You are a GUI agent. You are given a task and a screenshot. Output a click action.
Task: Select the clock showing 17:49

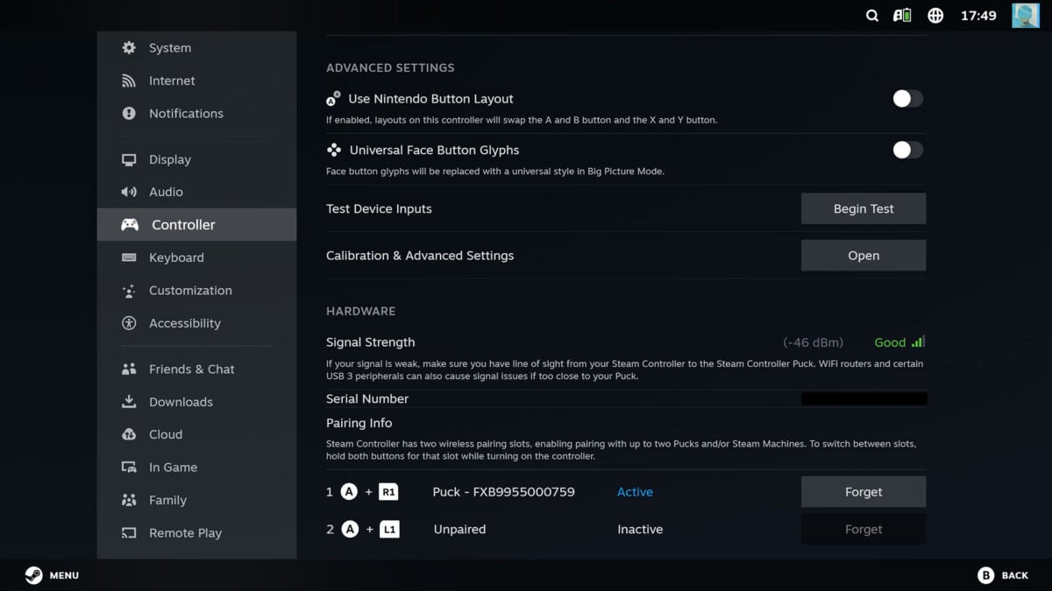[x=978, y=16]
